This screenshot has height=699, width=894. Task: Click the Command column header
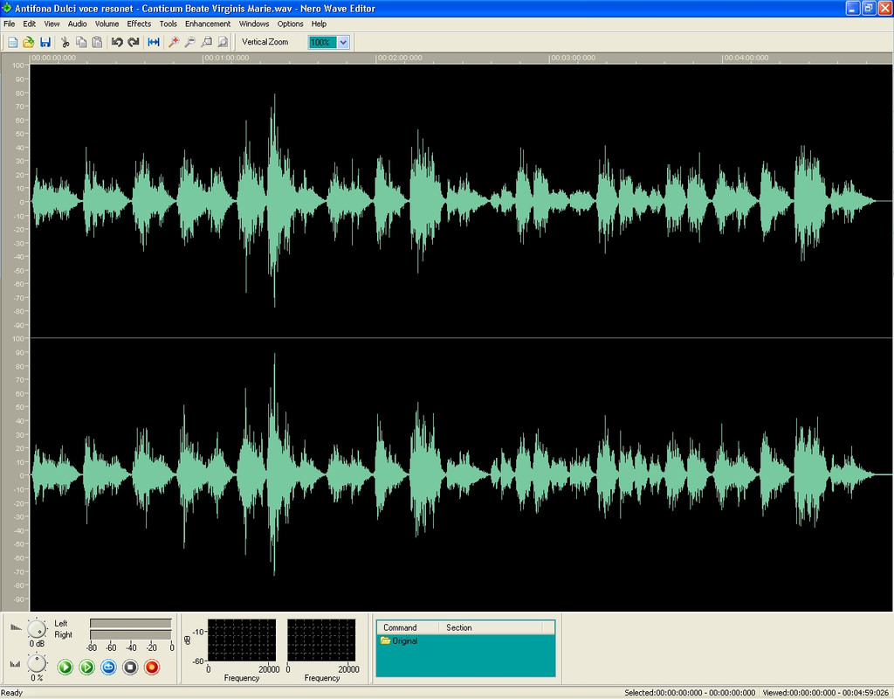[x=408, y=627]
